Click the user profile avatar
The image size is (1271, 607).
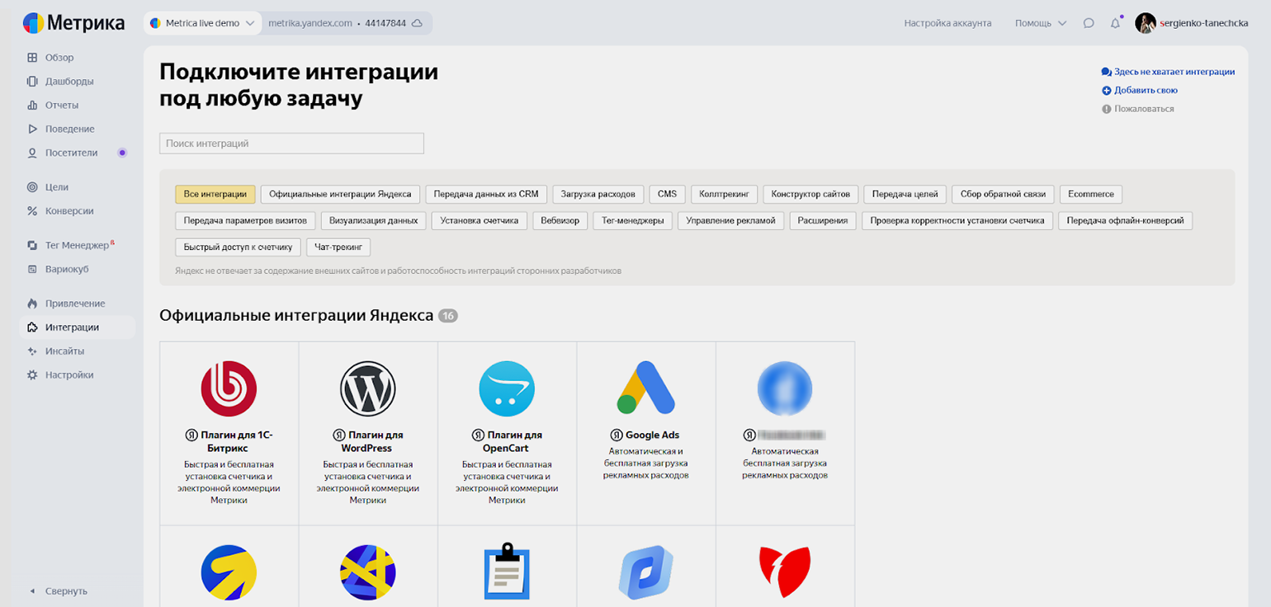(x=1145, y=23)
